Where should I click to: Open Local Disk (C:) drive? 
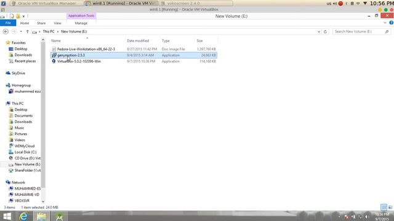pyautogui.click(x=25, y=152)
